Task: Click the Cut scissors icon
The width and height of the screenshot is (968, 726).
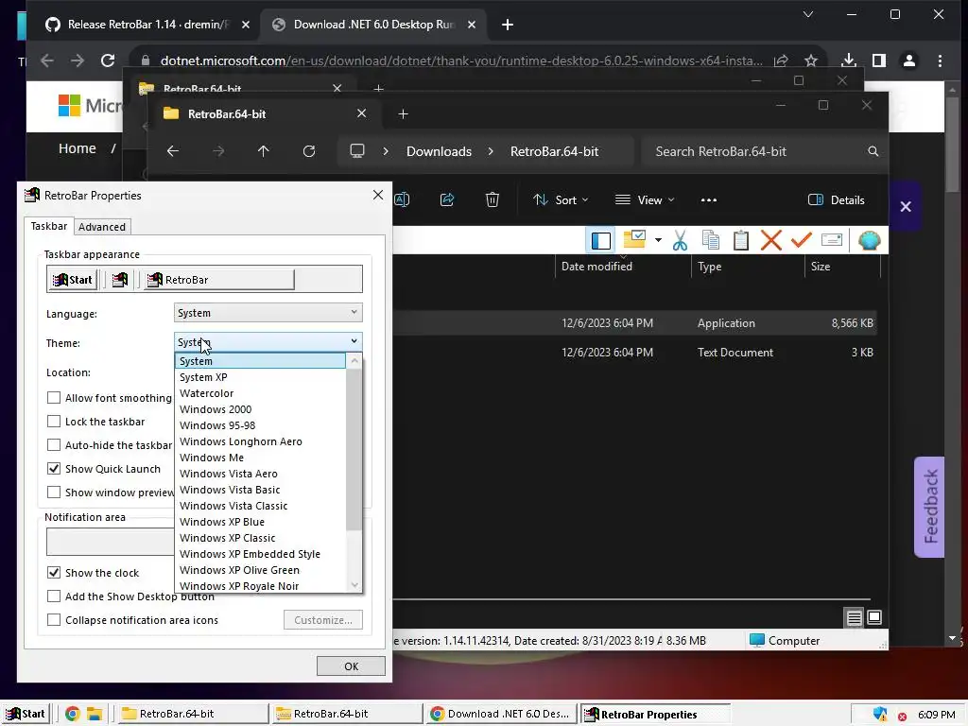Action: [x=681, y=240]
